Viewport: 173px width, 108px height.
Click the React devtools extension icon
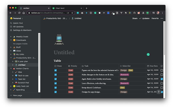click(86, 13)
